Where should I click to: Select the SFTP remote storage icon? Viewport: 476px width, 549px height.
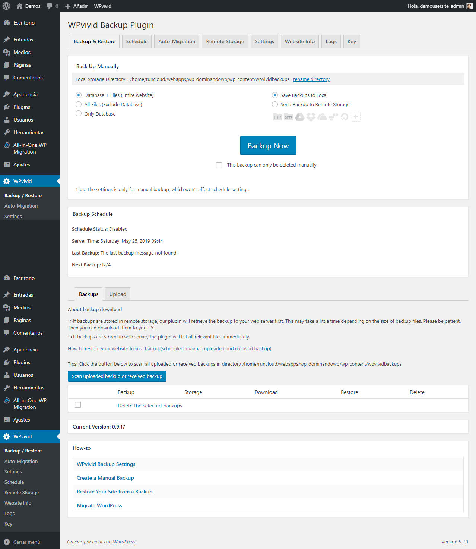[x=289, y=117]
